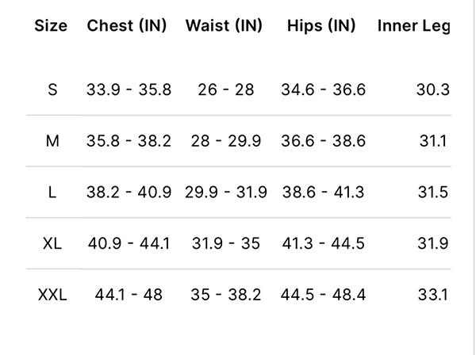Select the M size row label
Image resolution: width=476 pixels, height=355 pixels.
52,141
